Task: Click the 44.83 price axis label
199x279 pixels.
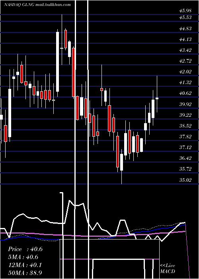Action: [x=185, y=28]
